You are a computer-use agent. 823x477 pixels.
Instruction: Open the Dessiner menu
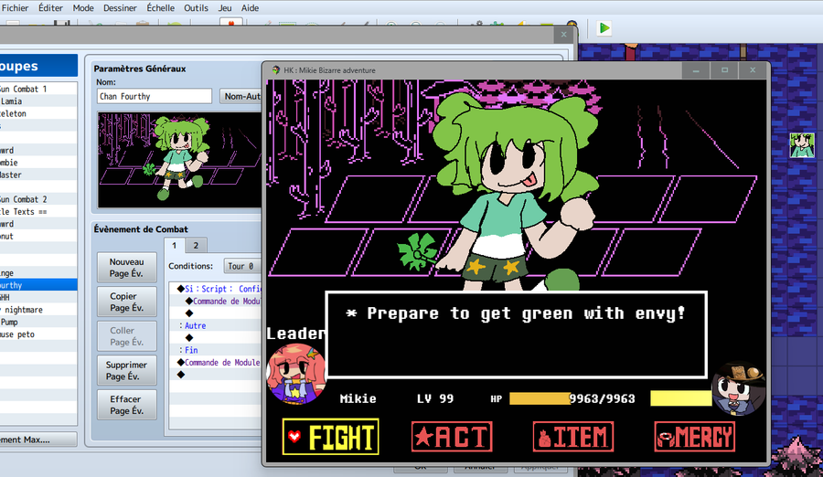pos(120,8)
